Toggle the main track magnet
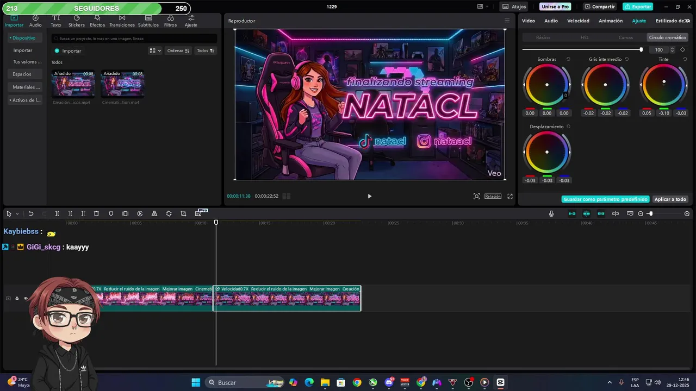Viewport: 696px width, 391px height. tap(572, 214)
